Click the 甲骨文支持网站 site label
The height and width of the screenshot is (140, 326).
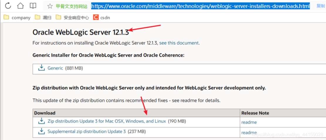[72, 6]
